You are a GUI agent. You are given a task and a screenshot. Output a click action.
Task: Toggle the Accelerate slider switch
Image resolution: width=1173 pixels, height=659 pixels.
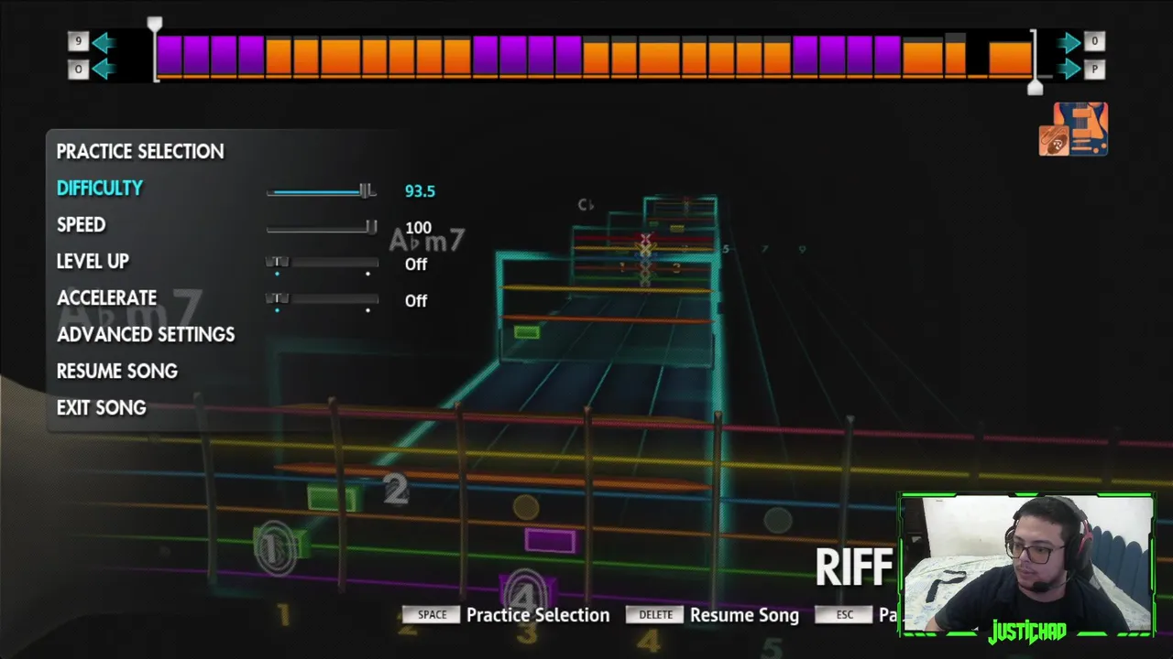coord(322,300)
